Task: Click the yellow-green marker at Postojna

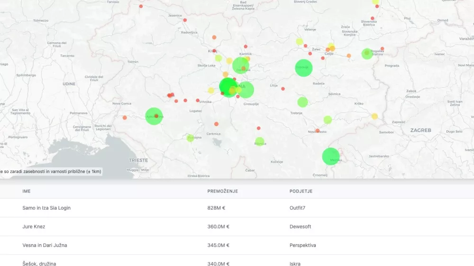Action: [191, 138]
